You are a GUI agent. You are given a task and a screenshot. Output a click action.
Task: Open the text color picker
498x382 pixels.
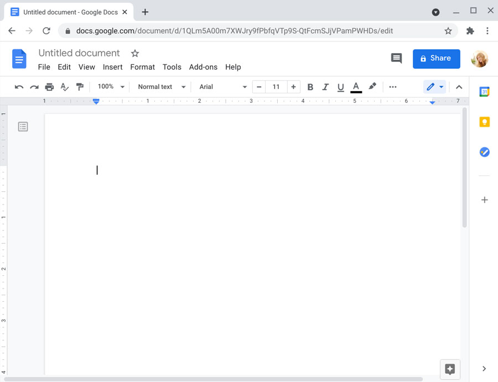[356, 87]
